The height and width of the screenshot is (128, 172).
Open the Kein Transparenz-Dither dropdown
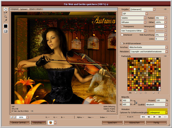tap(145, 31)
